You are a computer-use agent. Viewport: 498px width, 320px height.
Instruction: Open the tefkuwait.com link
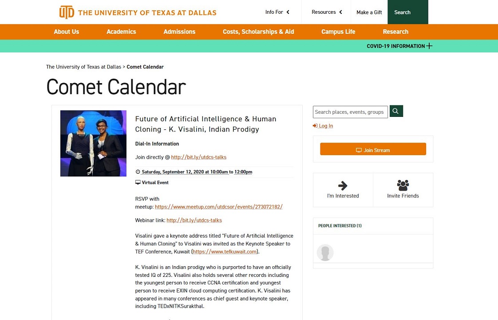(x=225, y=252)
